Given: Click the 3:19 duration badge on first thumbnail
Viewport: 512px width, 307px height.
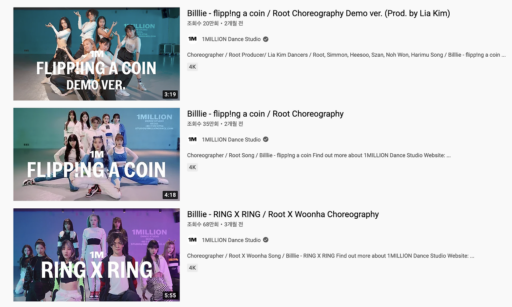Looking at the screenshot, I should 170,95.
